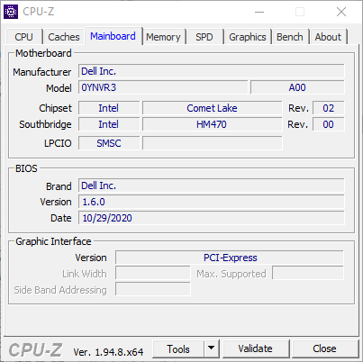363x362 pixels.
Task: Click the Close button at bottom
Action: 324,348
